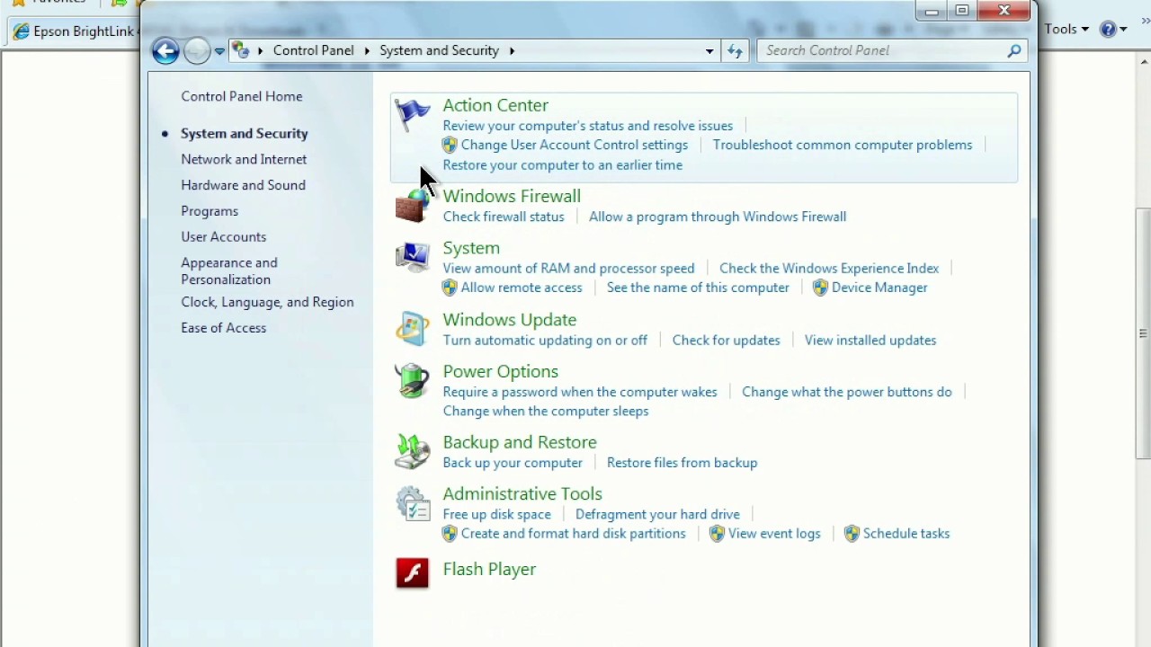Click Troubleshoot common computer problems
This screenshot has width=1151, height=647.
(843, 145)
